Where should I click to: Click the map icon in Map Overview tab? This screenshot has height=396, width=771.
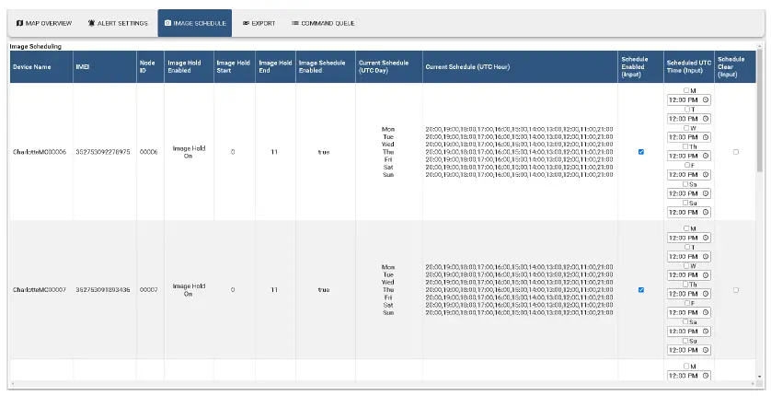click(x=19, y=23)
